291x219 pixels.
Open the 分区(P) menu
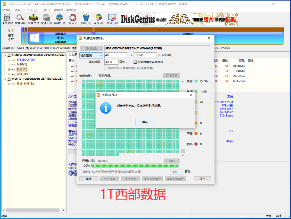[x=32, y=10]
